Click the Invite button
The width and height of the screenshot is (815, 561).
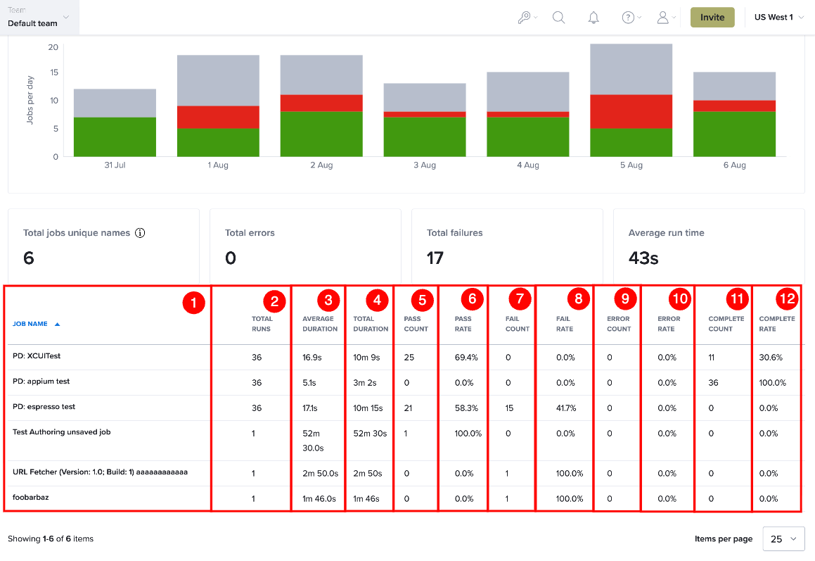click(712, 17)
